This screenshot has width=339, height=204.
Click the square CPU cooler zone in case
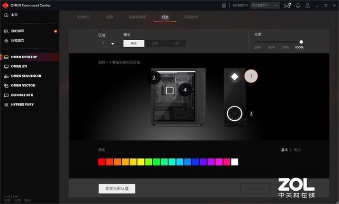169,91
